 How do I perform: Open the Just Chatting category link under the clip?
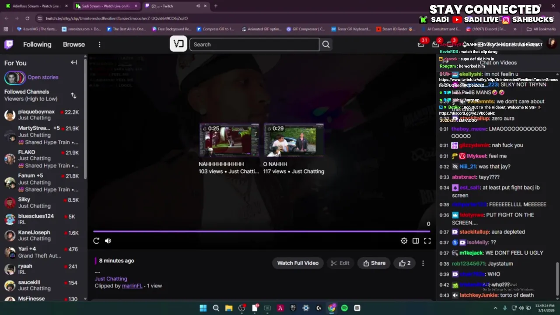111,279
